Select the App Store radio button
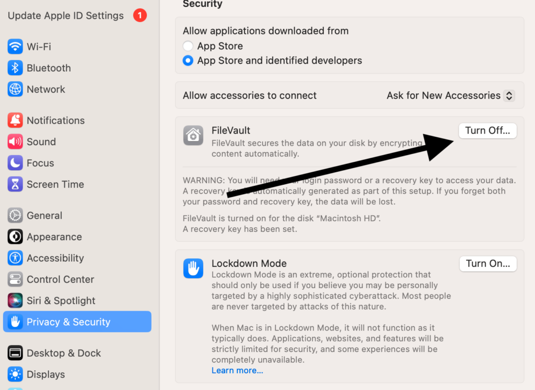This screenshot has width=535, height=390. pos(188,46)
